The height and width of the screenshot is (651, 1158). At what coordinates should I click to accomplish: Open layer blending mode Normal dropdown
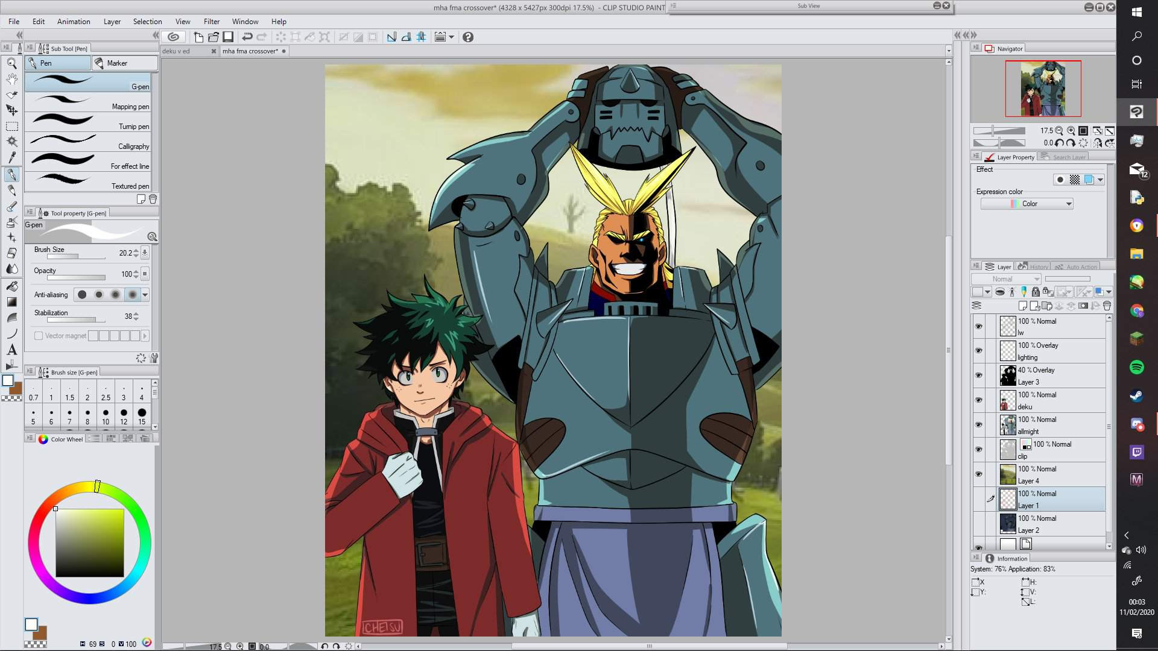click(1006, 279)
